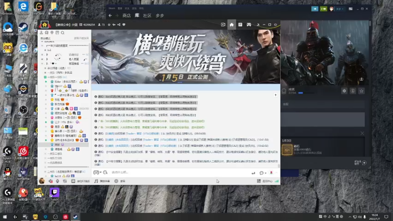The width and height of the screenshot is (393, 221).
Task: Go back with the Steam back arrow
Action: click(110, 16)
